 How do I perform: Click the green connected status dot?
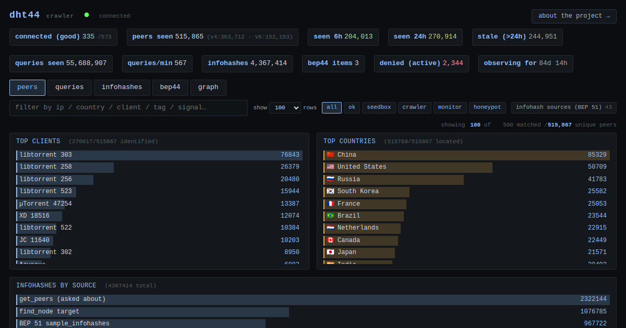click(87, 15)
